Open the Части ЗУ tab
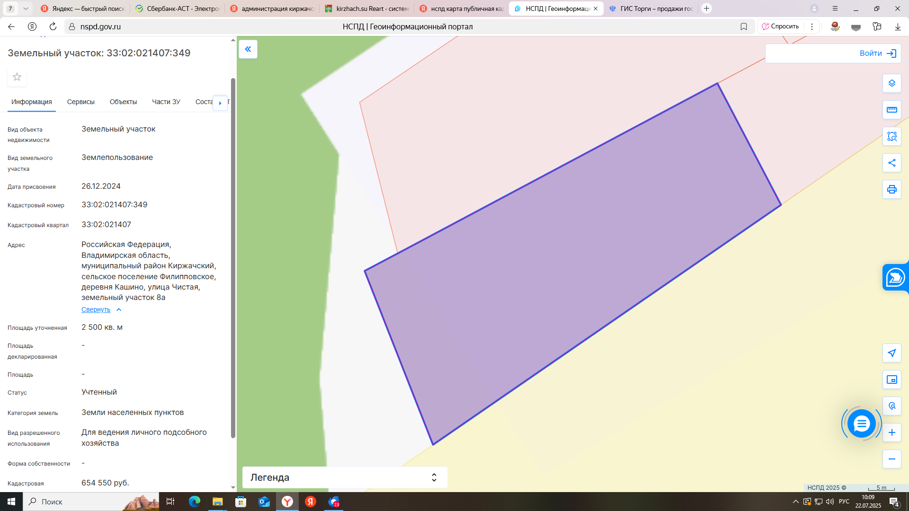The image size is (909, 511). [x=166, y=102]
